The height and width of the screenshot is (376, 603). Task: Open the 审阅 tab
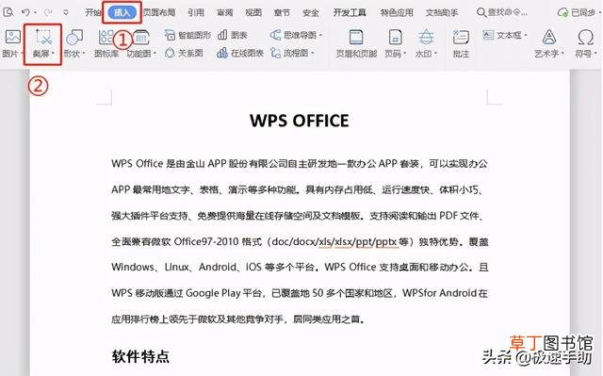(x=224, y=12)
